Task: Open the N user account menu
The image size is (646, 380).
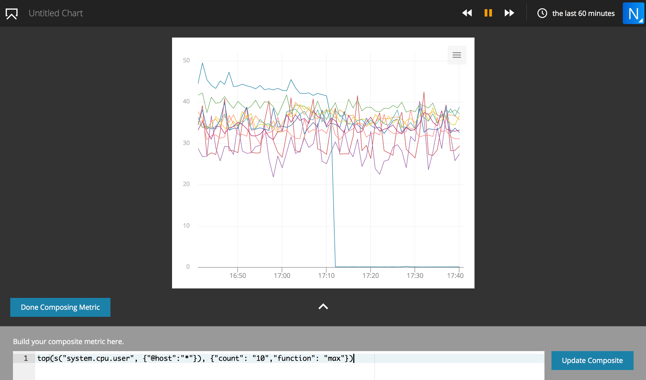Action: (633, 14)
